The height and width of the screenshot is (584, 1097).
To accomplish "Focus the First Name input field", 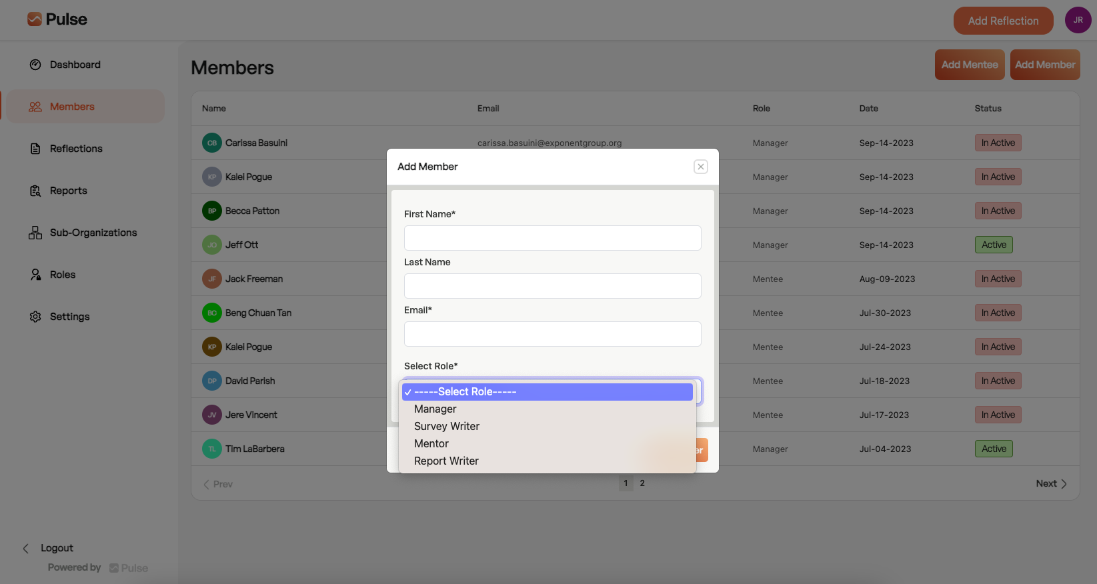I will tap(552, 238).
